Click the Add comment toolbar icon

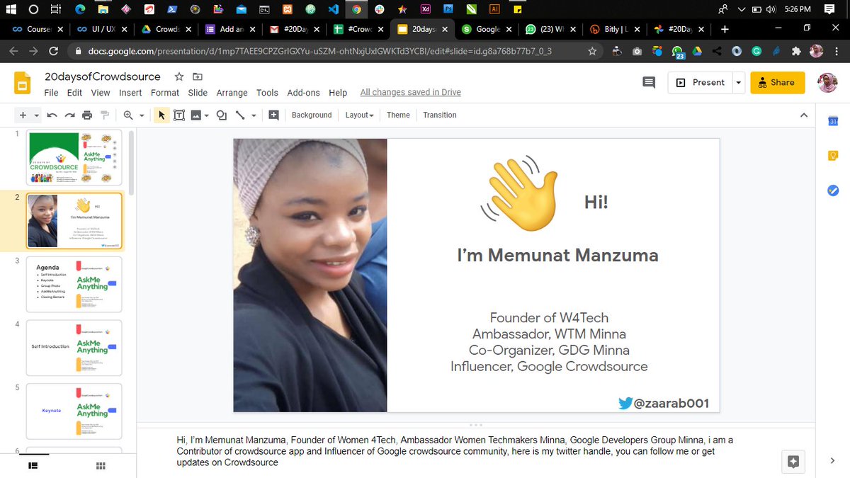click(x=273, y=115)
